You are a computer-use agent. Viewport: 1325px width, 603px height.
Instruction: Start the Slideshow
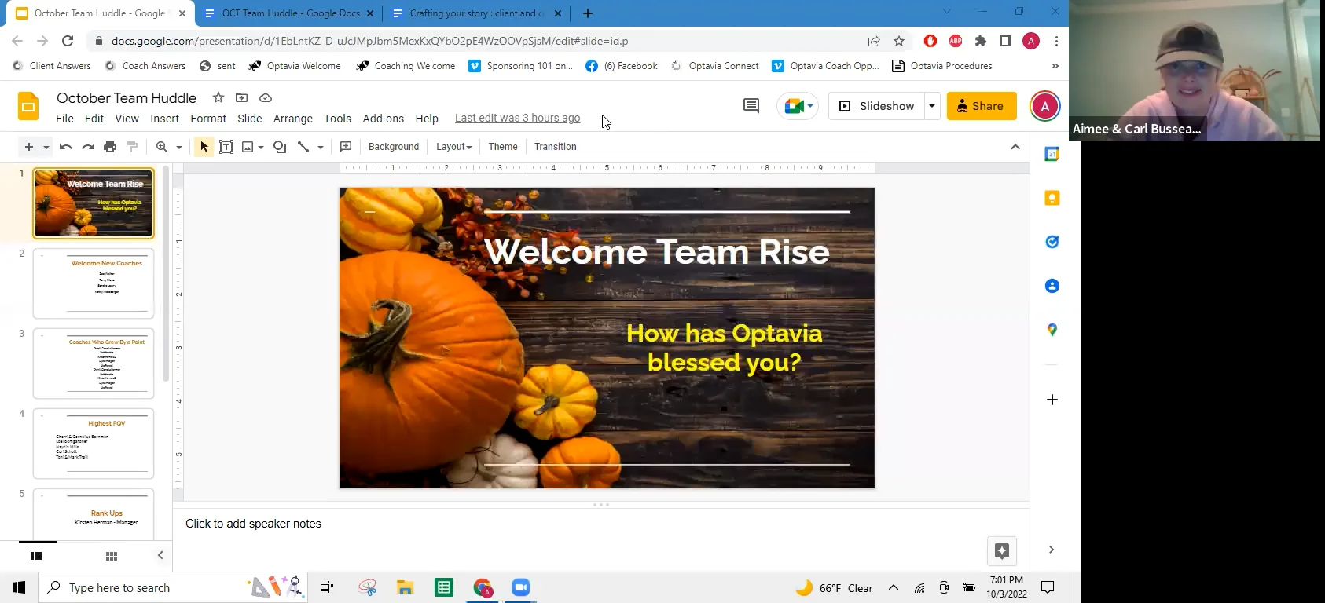pyautogui.click(x=877, y=106)
